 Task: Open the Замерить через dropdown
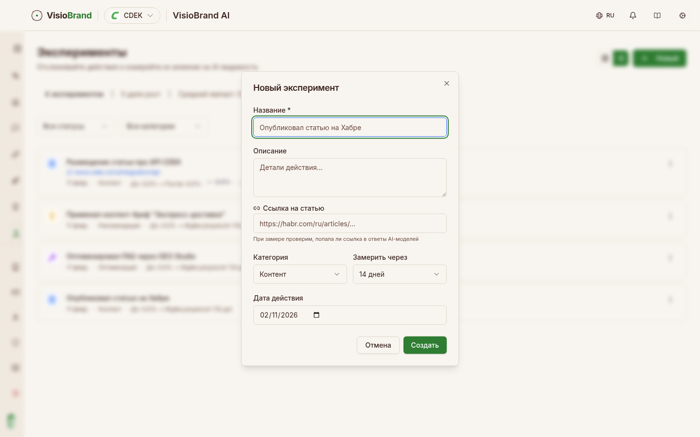click(x=399, y=274)
